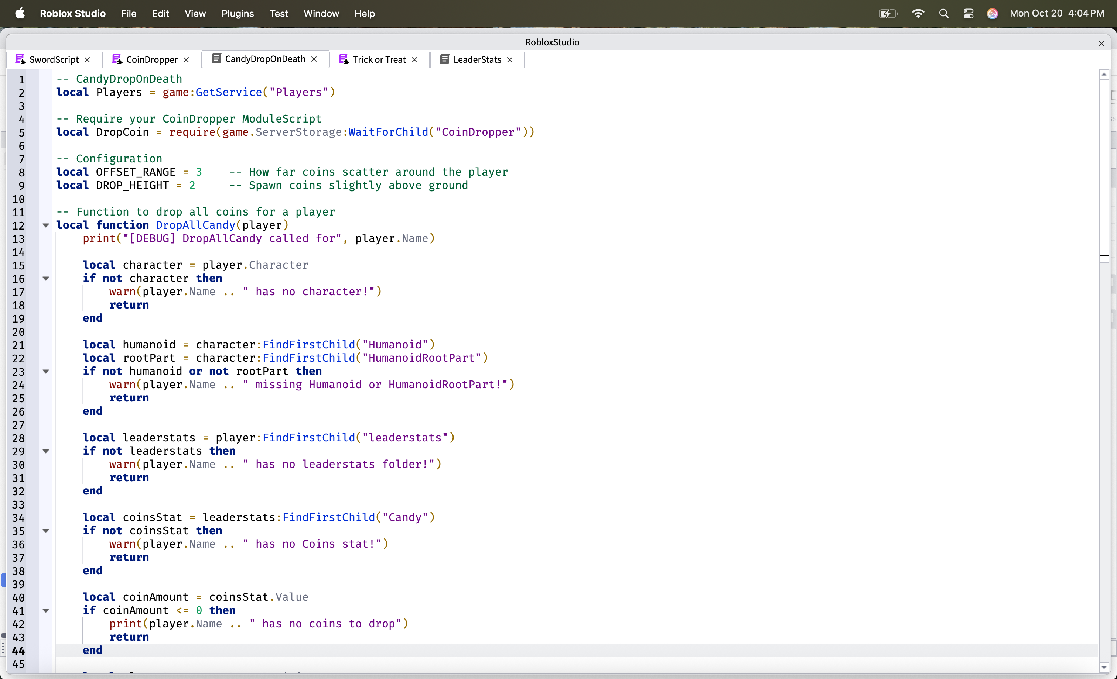1117x679 pixels.
Task: Click the Trick or Treat script icon
Action: 344,59
